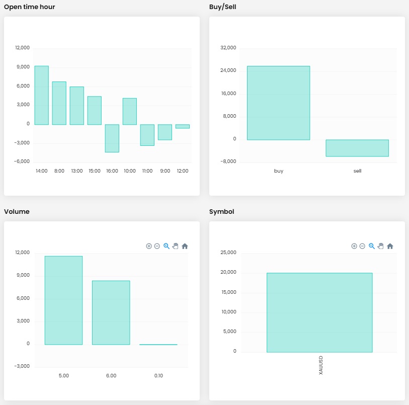Click the XAUUSD bar in Symbol chart

coord(319,312)
